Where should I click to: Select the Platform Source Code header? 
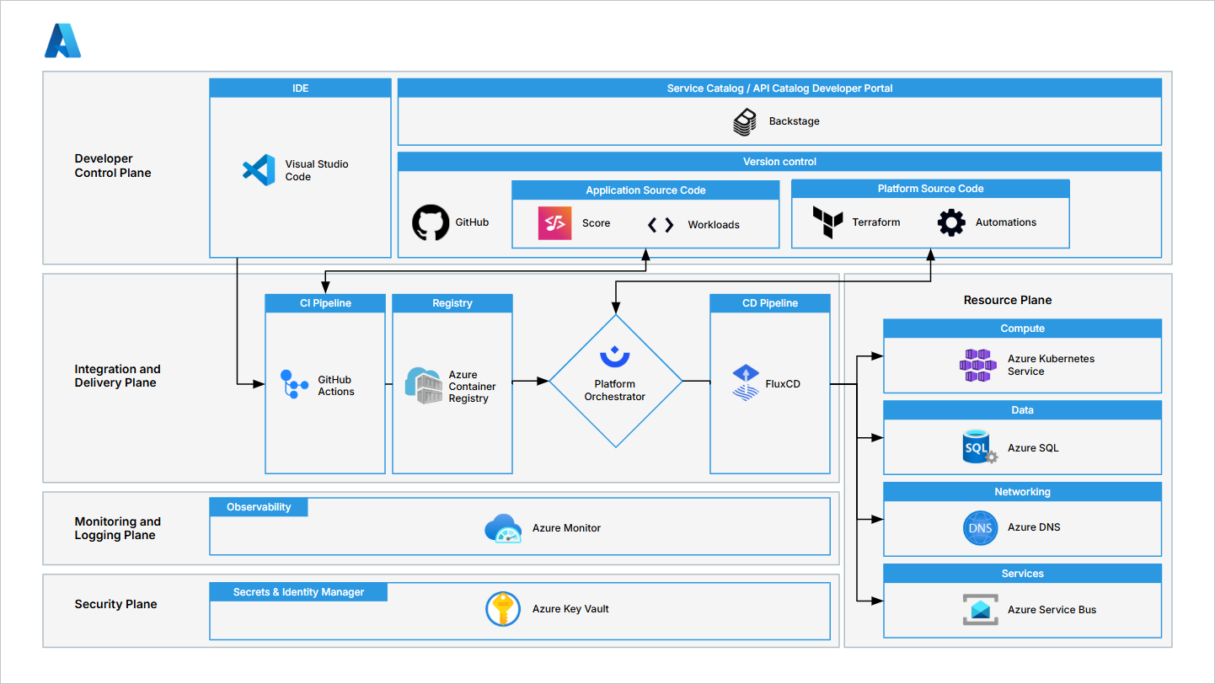930,189
